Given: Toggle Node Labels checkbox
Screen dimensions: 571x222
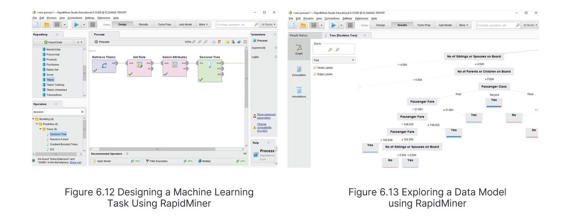Looking at the screenshot, I should coord(315,68).
